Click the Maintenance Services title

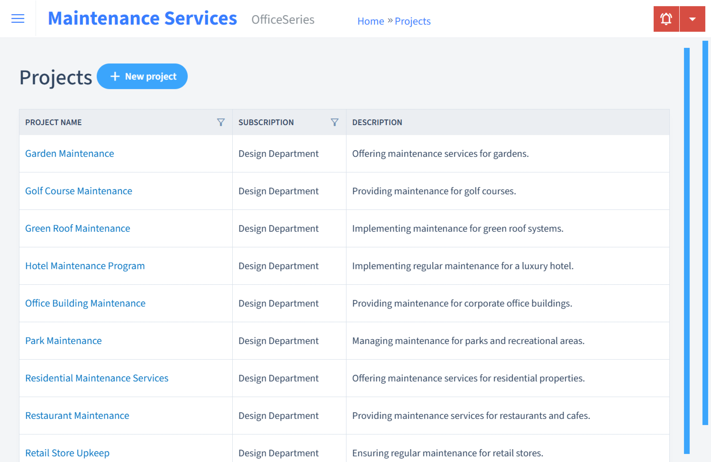(142, 18)
